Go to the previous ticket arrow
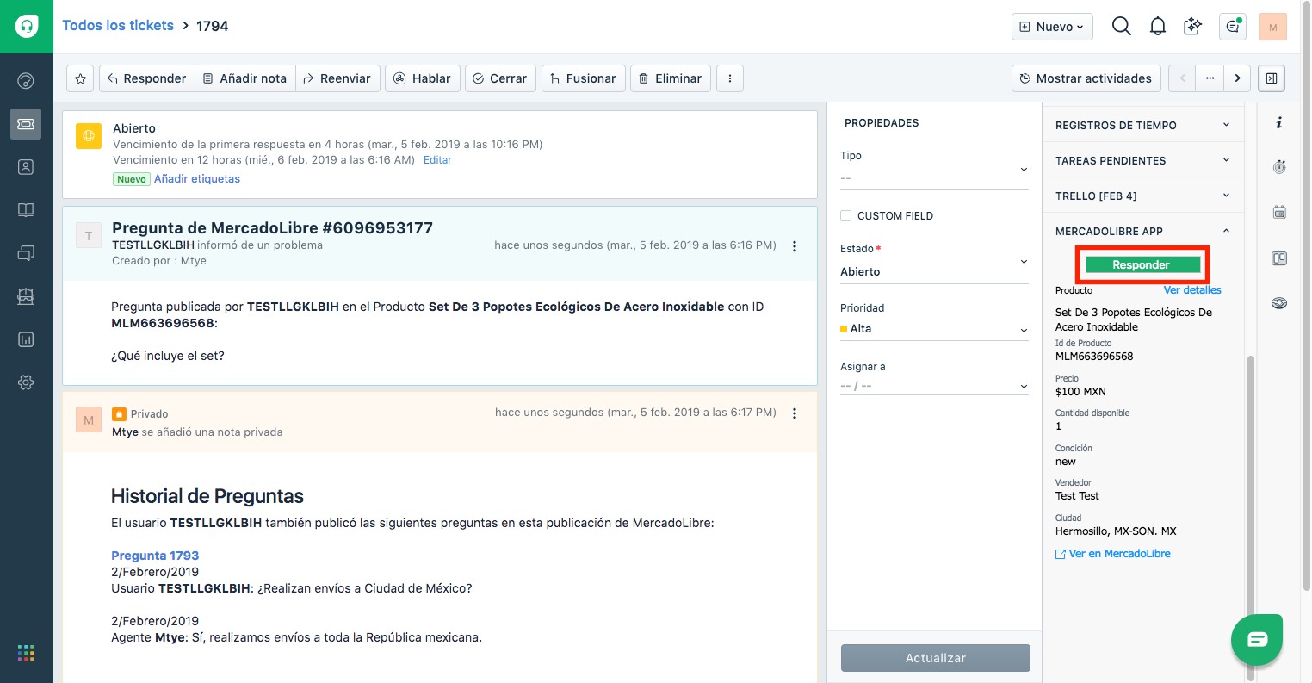The width and height of the screenshot is (1312, 683). click(x=1182, y=78)
